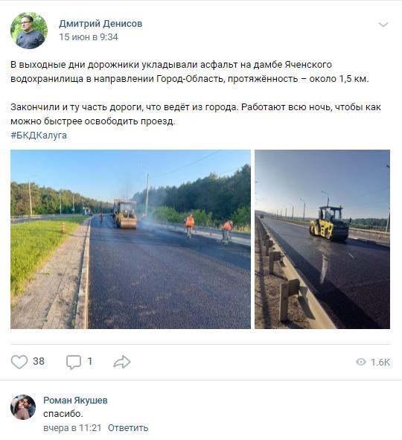Screen dimensions: 402x440
Task: View the left road paving photo
Action: click(130, 239)
